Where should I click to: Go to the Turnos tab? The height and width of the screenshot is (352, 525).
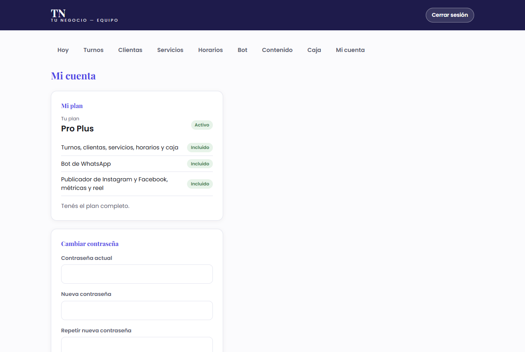(94, 50)
